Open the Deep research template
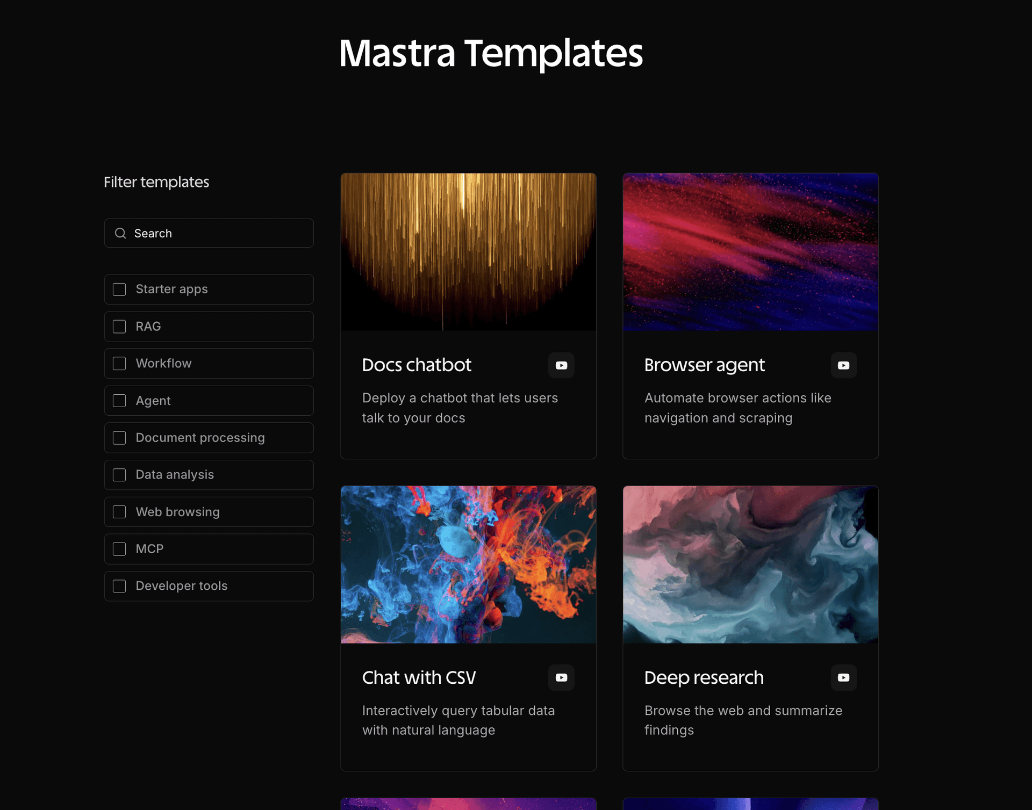 click(x=704, y=677)
